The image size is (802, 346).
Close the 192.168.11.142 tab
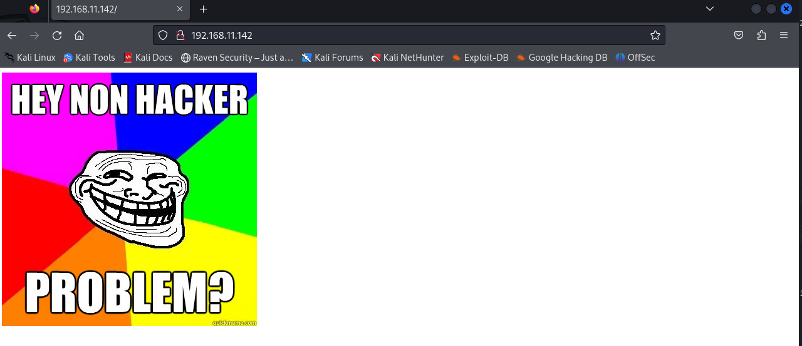click(180, 9)
